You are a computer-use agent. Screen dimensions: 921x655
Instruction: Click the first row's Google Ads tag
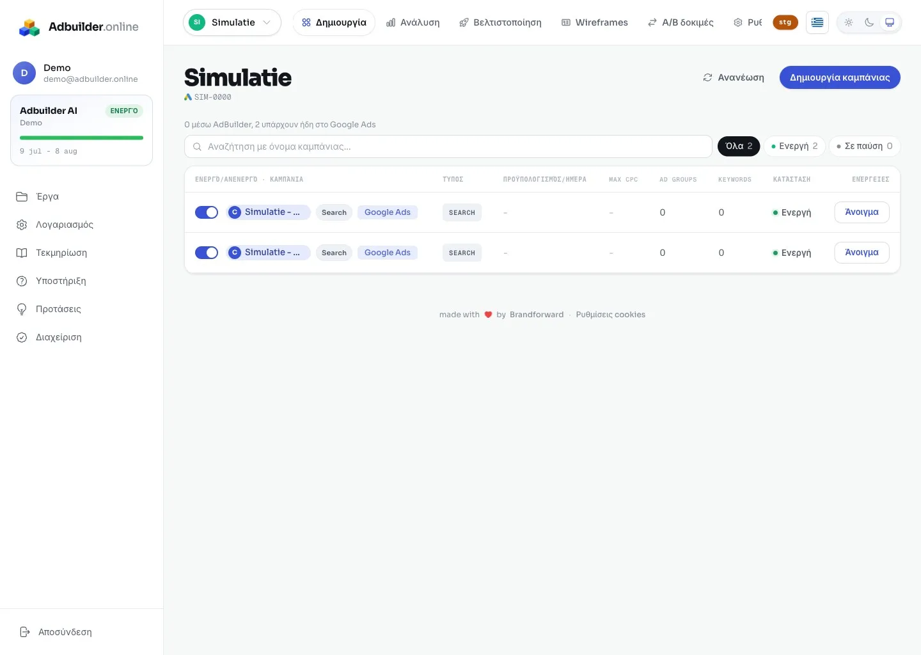[x=388, y=212]
